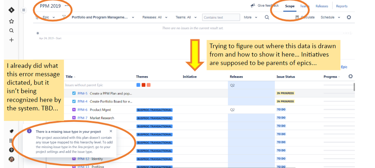Open plan settings gear in toolbar
Viewport: 375px width, 168px height.
coord(349,17)
